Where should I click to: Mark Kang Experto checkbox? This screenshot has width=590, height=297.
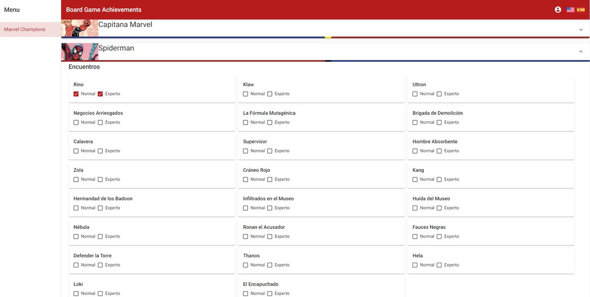(440, 179)
